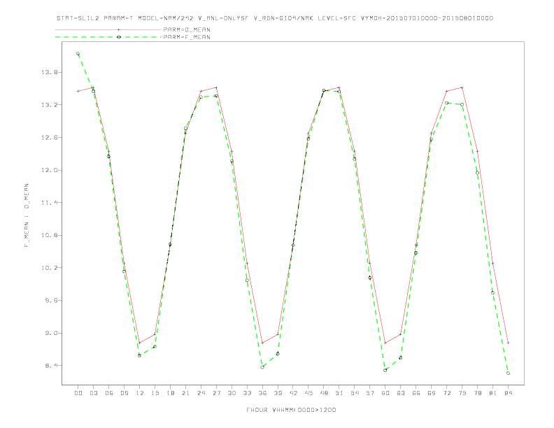Pick the O_MEAN plus data point at hour 78
This screenshot has height=428, width=554.
[477, 152]
